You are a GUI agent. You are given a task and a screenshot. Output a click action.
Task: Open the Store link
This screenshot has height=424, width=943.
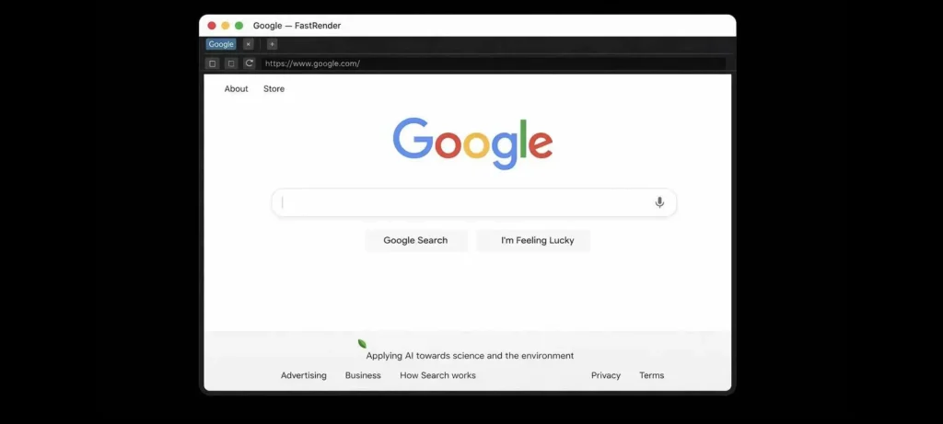(x=274, y=89)
